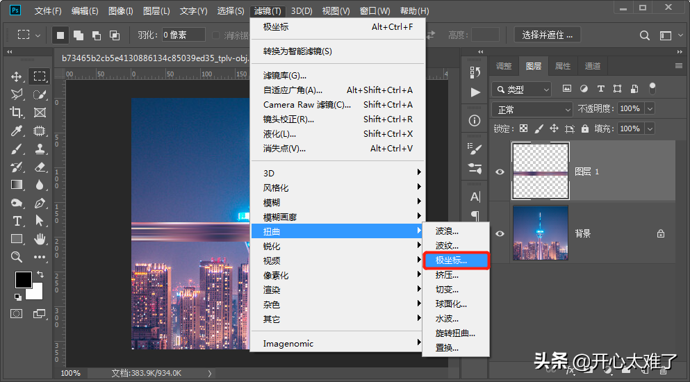The height and width of the screenshot is (382, 690).
Task: Choose New selection mode button
Action: coord(60,35)
